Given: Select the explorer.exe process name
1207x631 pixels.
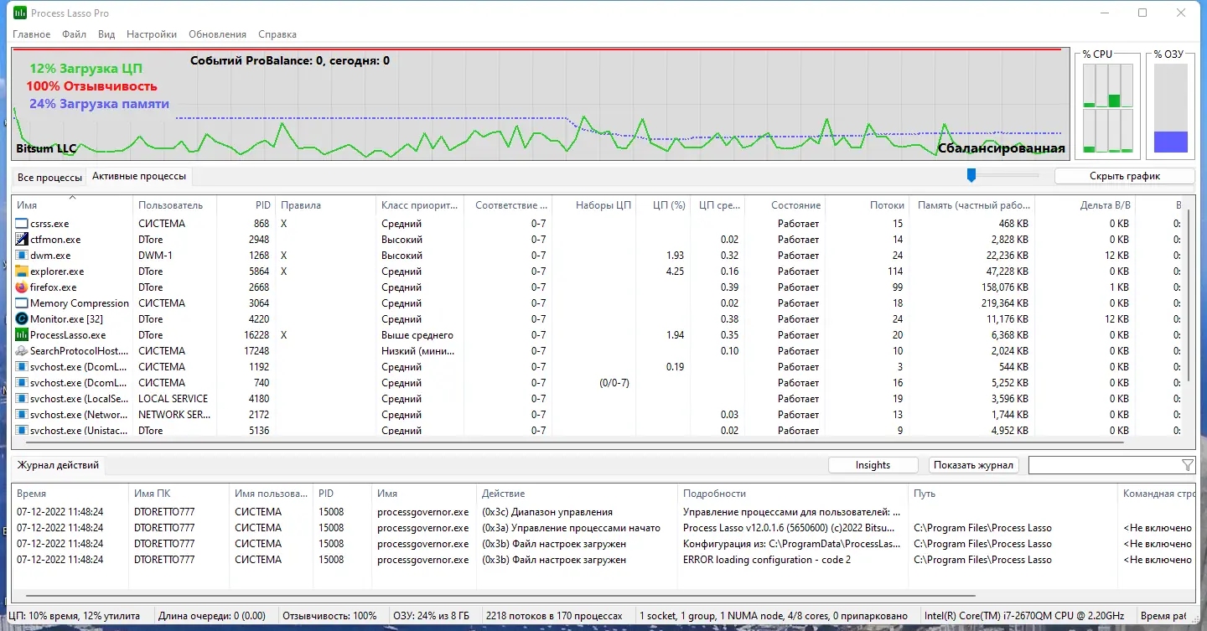Looking at the screenshot, I should tap(57, 272).
